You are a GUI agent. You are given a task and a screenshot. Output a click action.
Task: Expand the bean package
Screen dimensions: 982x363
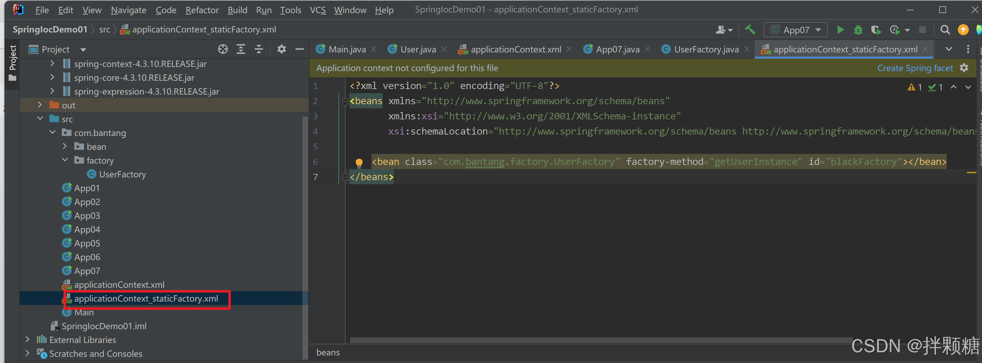pos(64,146)
